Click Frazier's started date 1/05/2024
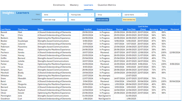The height and width of the screenshot is (101, 182). point(119,84)
